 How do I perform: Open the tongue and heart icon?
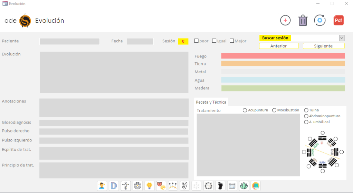click(x=161, y=186)
